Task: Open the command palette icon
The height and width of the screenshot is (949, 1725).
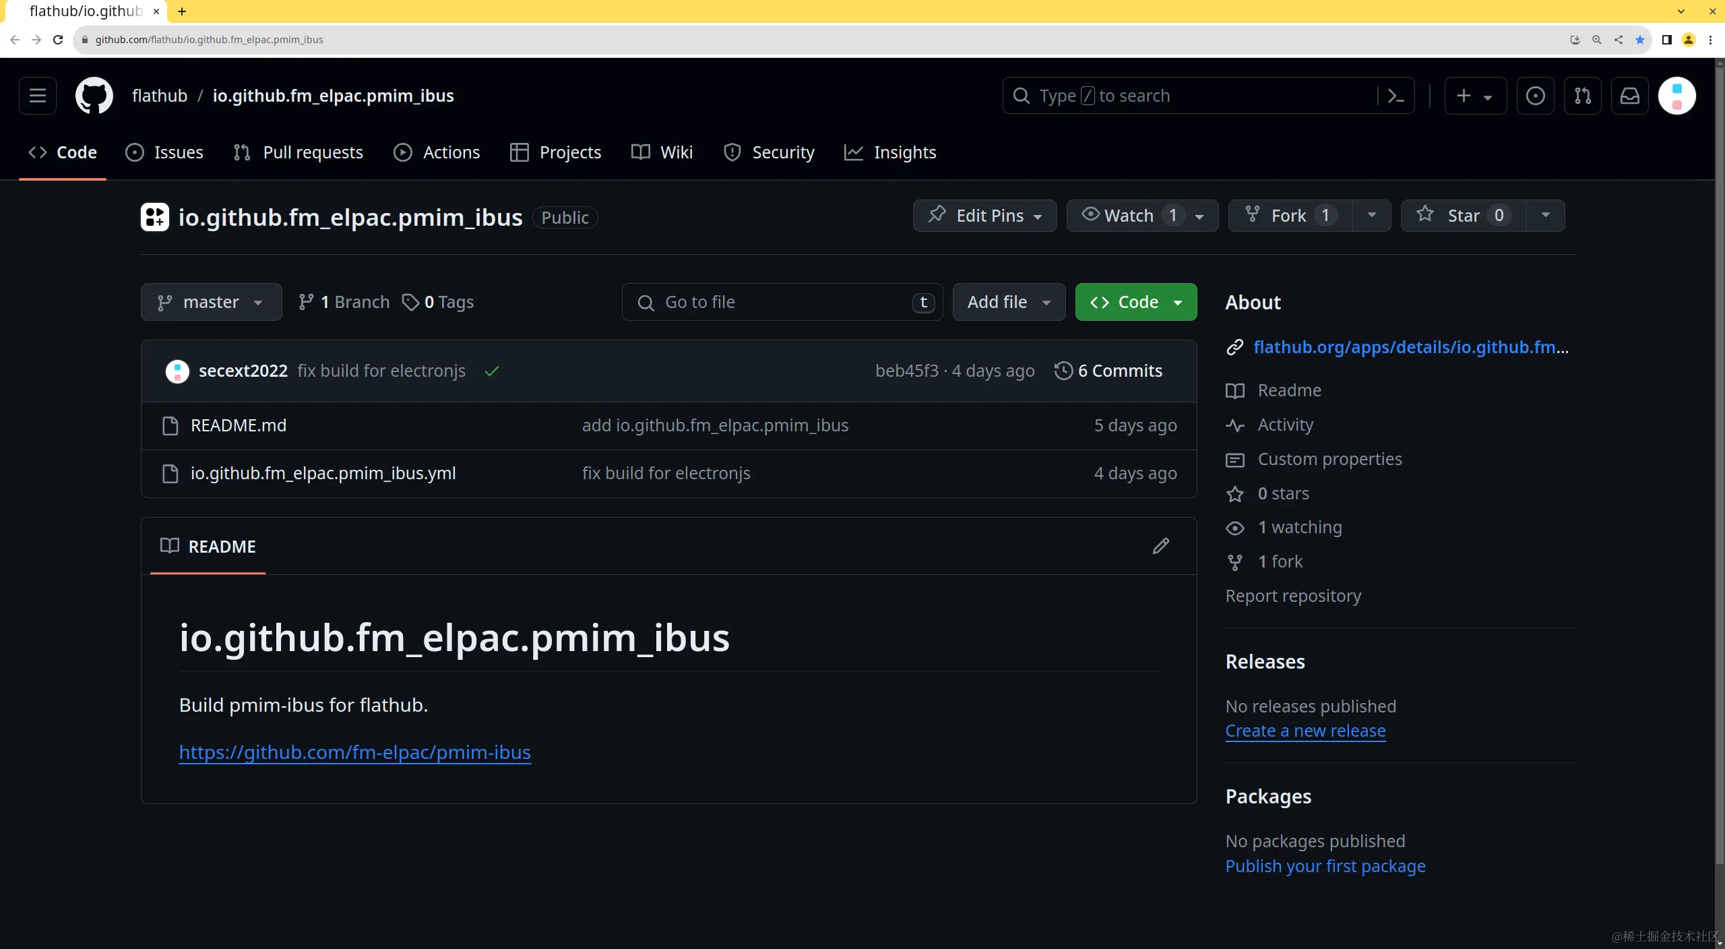Action: [x=1396, y=96]
